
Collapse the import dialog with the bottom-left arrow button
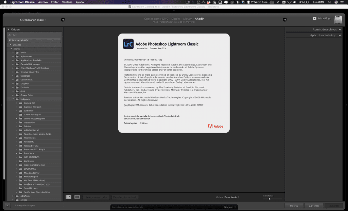click(7, 206)
